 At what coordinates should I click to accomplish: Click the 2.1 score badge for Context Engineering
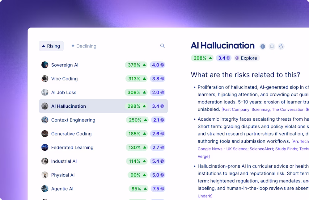[158, 120]
